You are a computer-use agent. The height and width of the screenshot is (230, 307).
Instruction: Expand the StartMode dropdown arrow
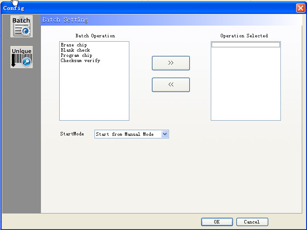[x=165, y=134]
